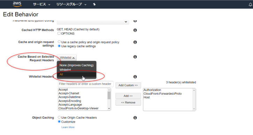Select CloudFront-Is-Desktop-Viewer header

pos(83,108)
